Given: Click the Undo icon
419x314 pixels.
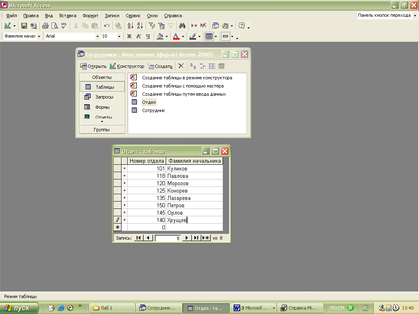Looking at the screenshot, I should coord(107,26).
